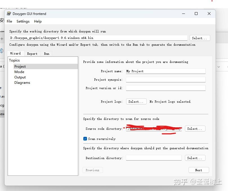228x191 pixels.
Task: Browse for source code directory
Action: tap(195, 129)
